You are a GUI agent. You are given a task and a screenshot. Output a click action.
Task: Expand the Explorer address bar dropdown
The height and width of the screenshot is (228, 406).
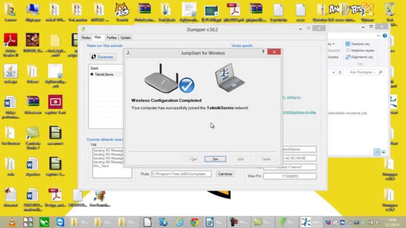333,72
